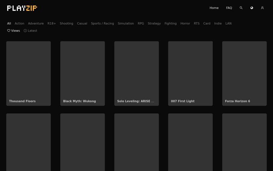Filter by LAN category
Viewport: 273px width, 171px height.
pos(228,24)
